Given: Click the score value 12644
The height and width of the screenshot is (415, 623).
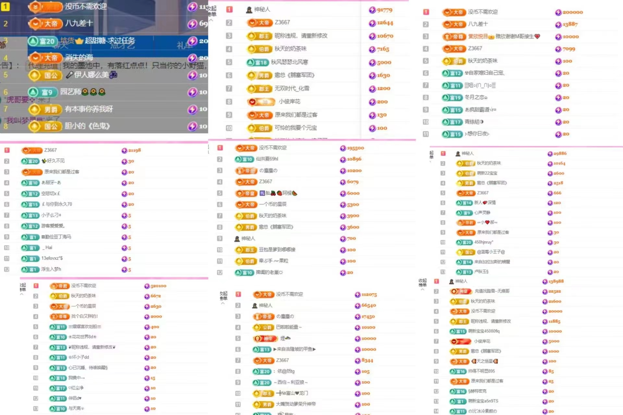Looking at the screenshot, I should coord(385,23).
